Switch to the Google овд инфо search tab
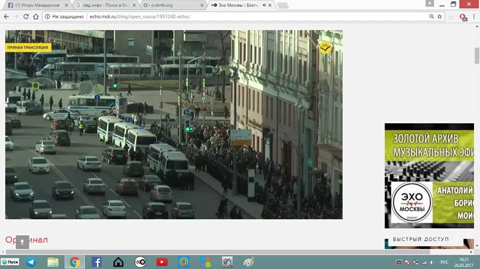480x269 pixels. tap(105, 5)
